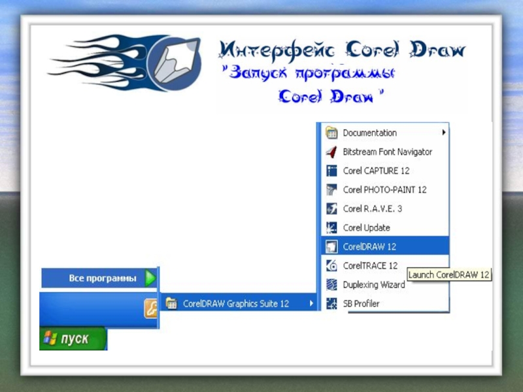523x392 pixels.
Task: Click the Documentation folder icon
Action: [x=331, y=133]
